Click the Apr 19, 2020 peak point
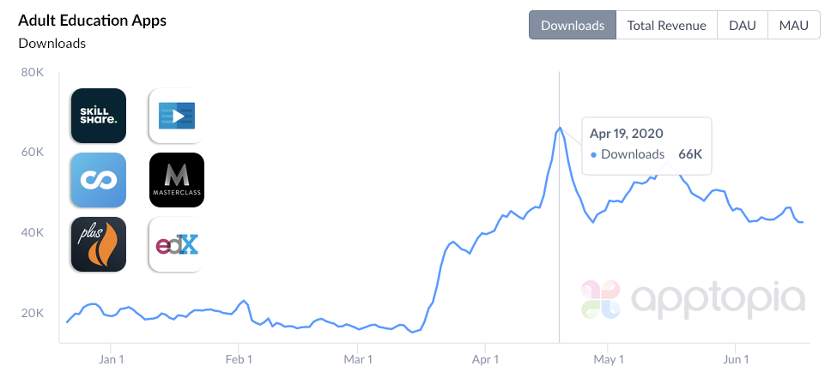This screenshot has width=831, height=372. point(560,128)
